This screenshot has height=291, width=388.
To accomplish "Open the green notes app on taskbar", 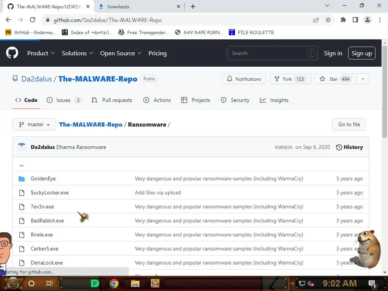I will coord(95,283).
